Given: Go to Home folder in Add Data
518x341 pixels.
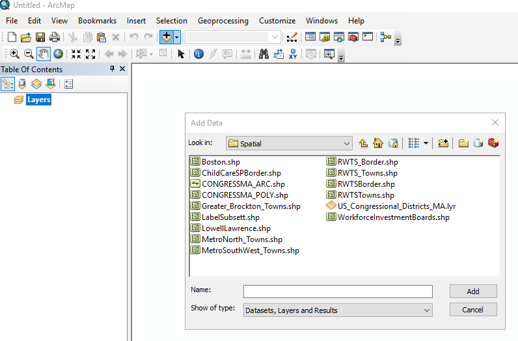Looking at the screenshot, I should coord(378,143).
